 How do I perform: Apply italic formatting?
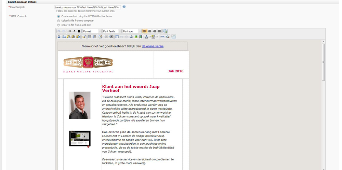coord(74,31)
